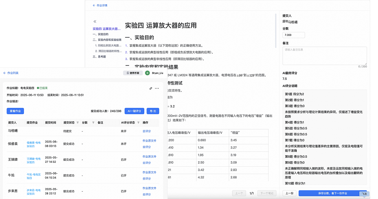Viewport: 378px width, 199px height.
Task: Copy assignment link with chain icon
Action: pyautogui.click(x=150, y=88)
